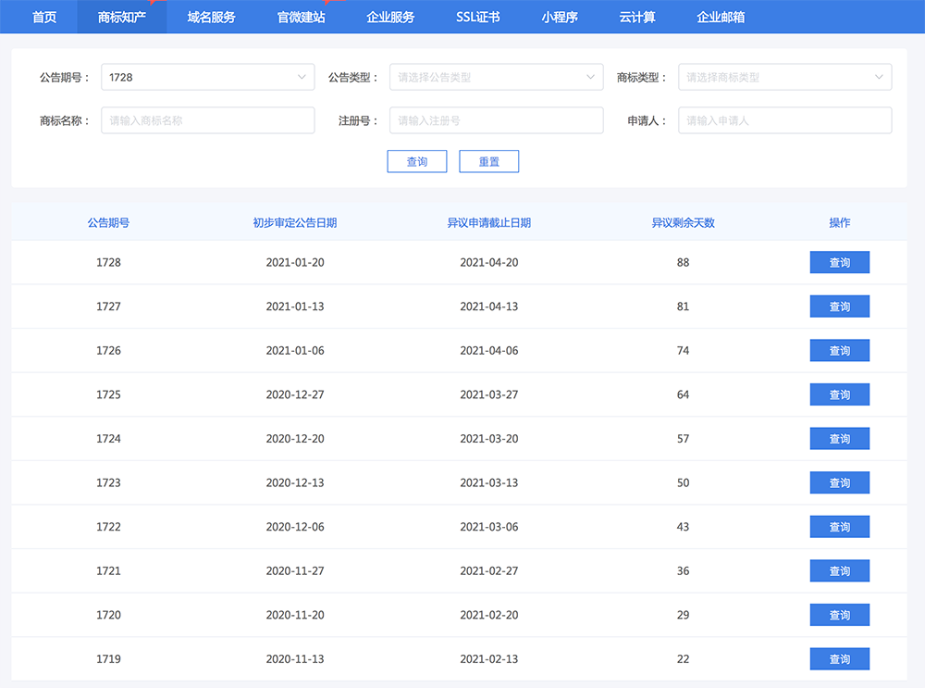Switch to the 小程序 nav item
The width and height of the screenshot is (925, 688).
tap(560, 17)
